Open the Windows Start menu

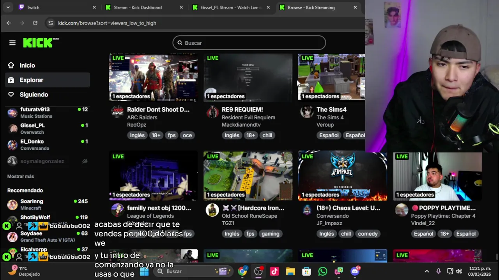click(x=144, y=271)
